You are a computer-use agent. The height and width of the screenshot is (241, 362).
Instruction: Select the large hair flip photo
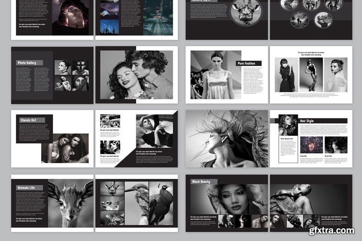point(227,139)
